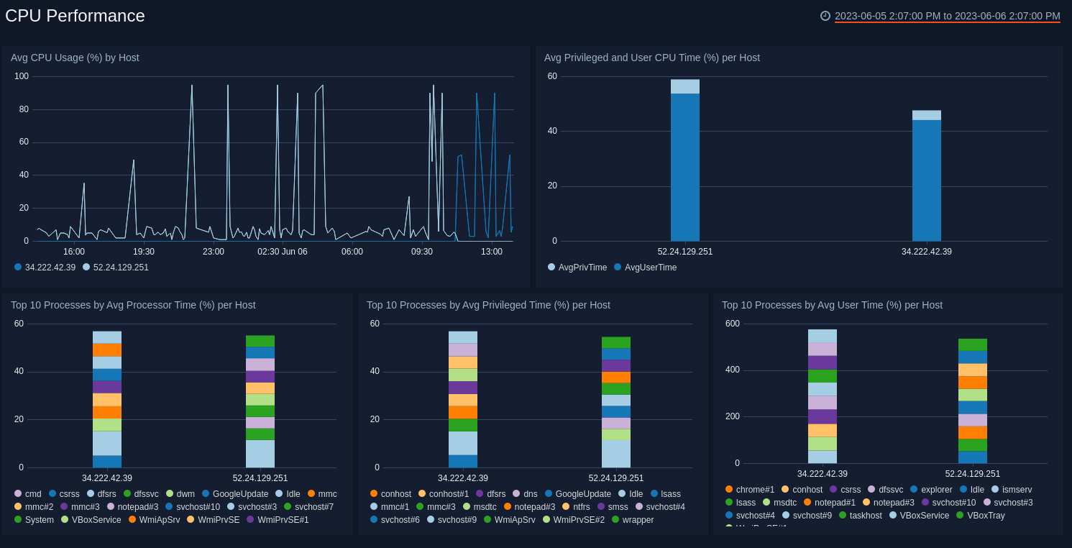Viewport: 1072px width, 548px height.
Task: Toggle notepad#1 in User Time legend
Action: (x=830, y=503)
